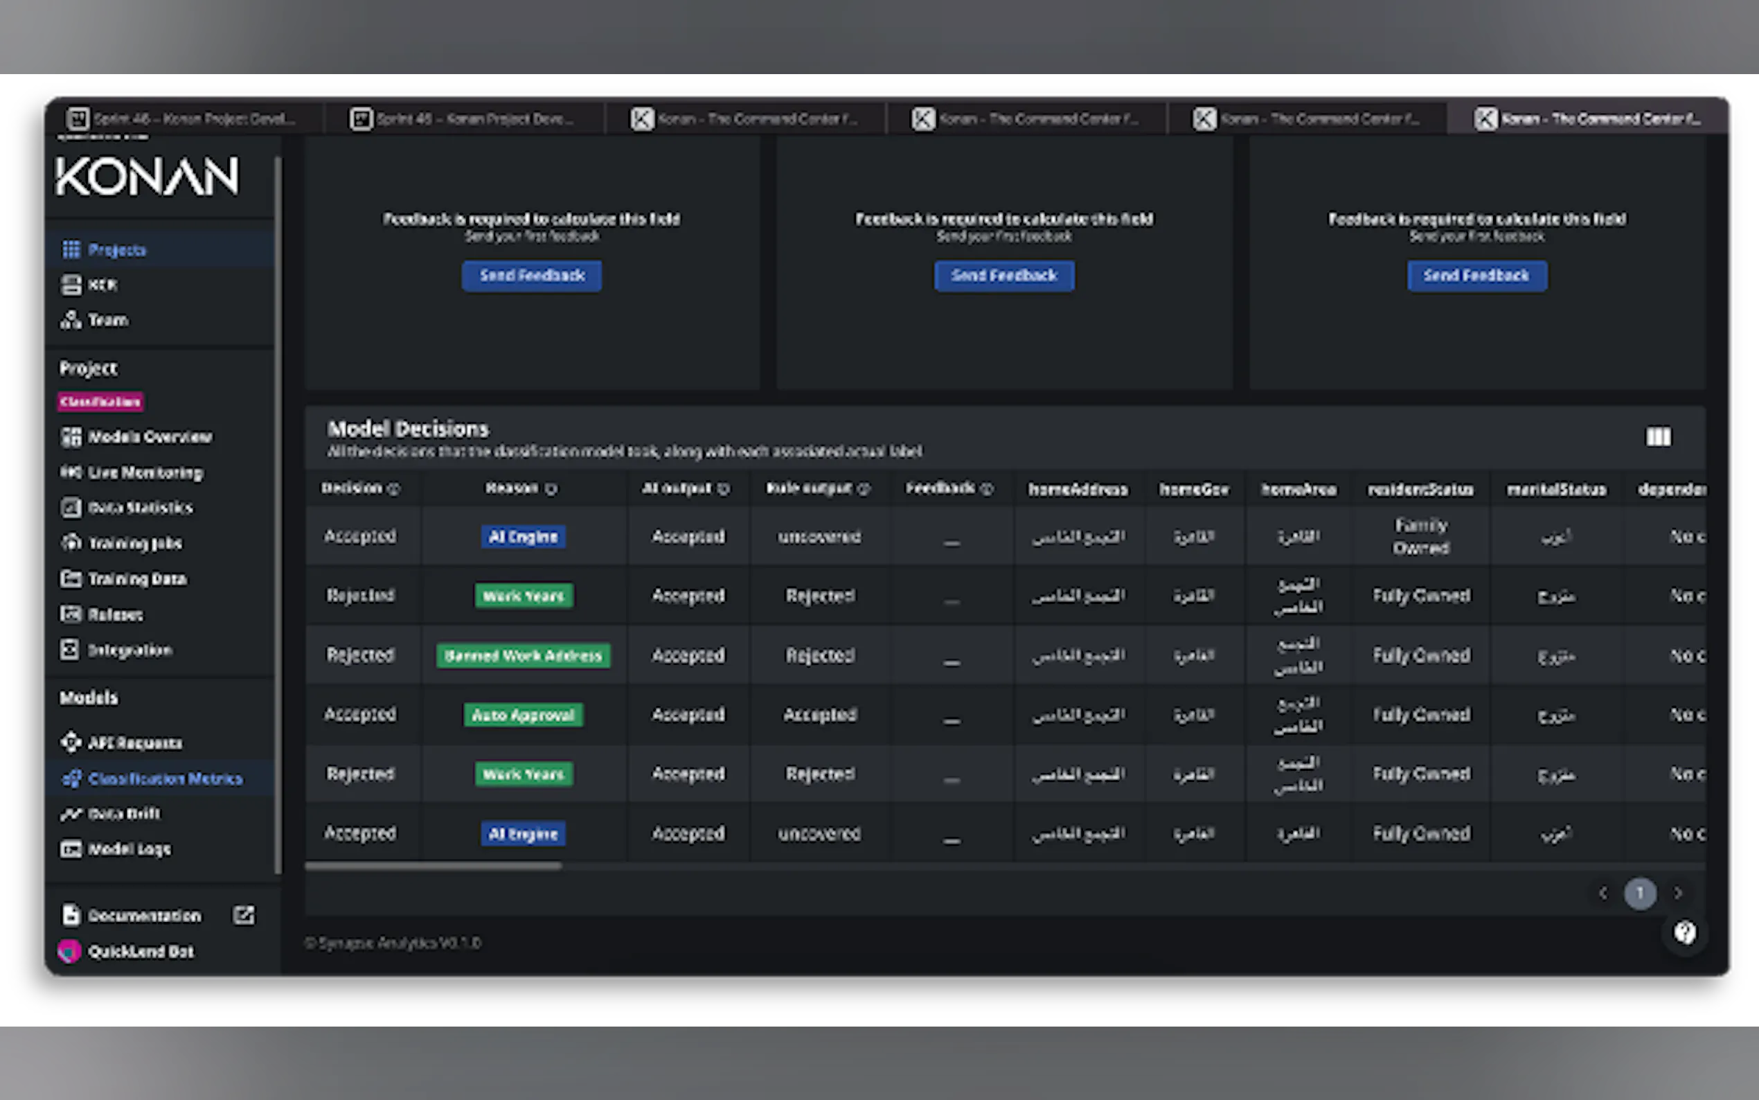This screenshot has width=1759, height=1100.
Task: Go to Training Jobs section
Action: click(x=134, y=542)
